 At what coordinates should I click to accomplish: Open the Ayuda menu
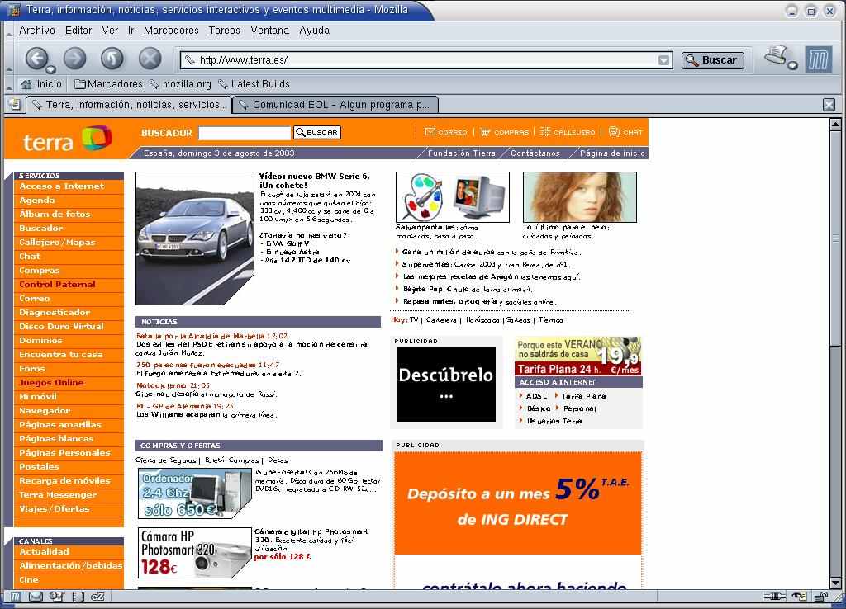tap(315, 31)
